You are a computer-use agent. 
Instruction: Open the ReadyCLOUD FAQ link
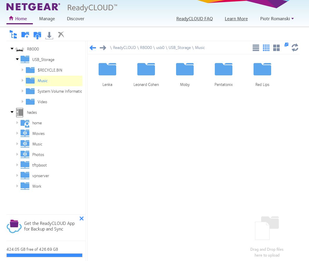coord(195,19)
